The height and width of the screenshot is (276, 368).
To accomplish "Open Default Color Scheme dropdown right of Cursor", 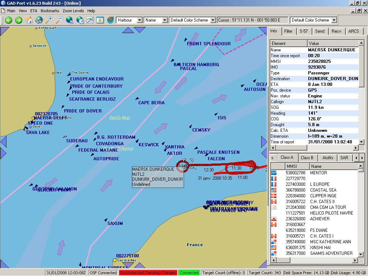I will 334,20.
